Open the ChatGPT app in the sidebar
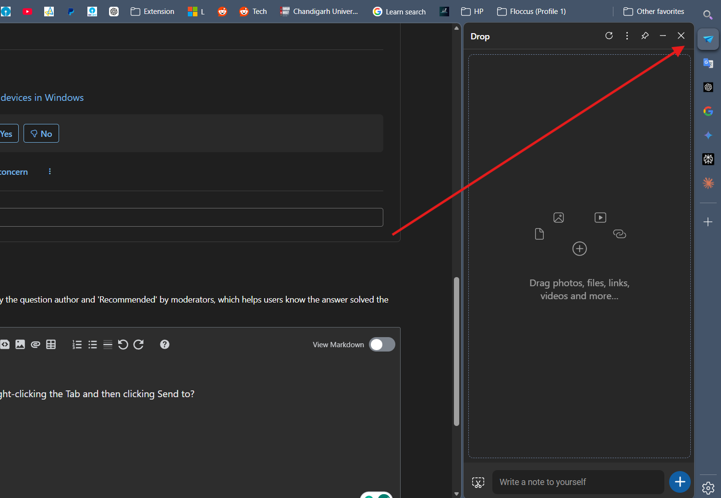Screen dimensions: 721x498 [x=708, y=87]
